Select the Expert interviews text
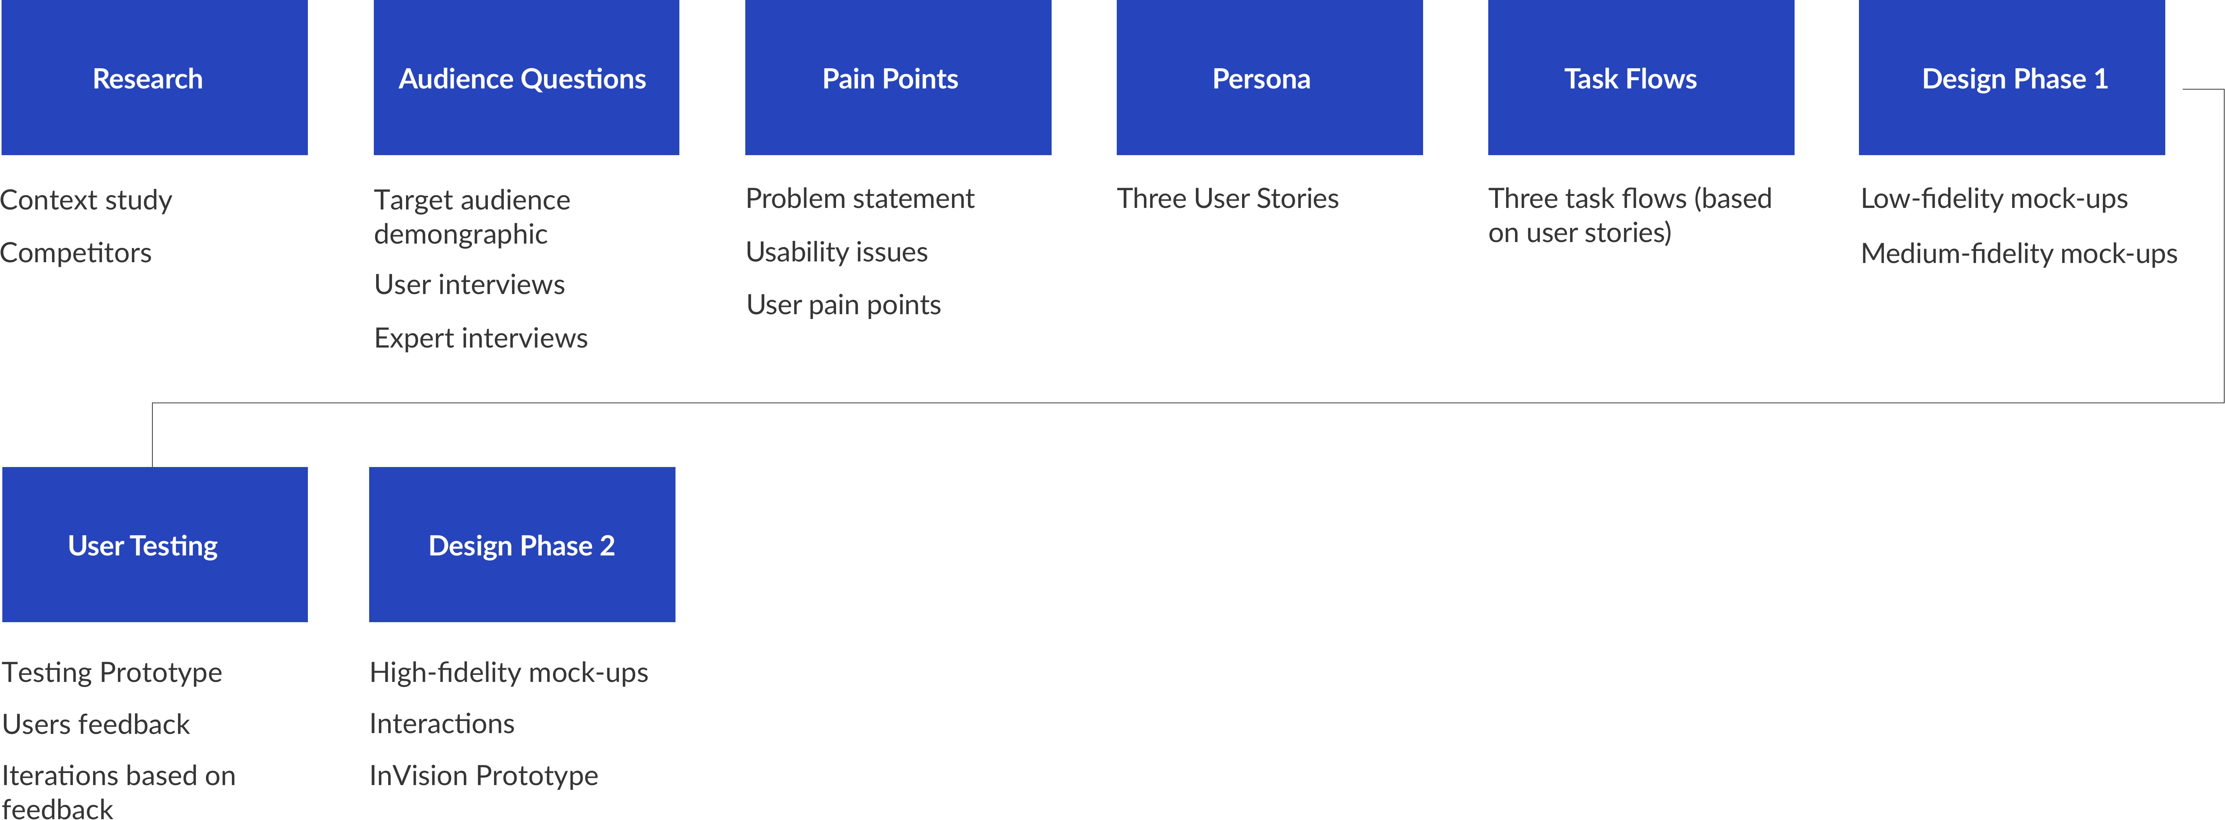 point(480,339)
